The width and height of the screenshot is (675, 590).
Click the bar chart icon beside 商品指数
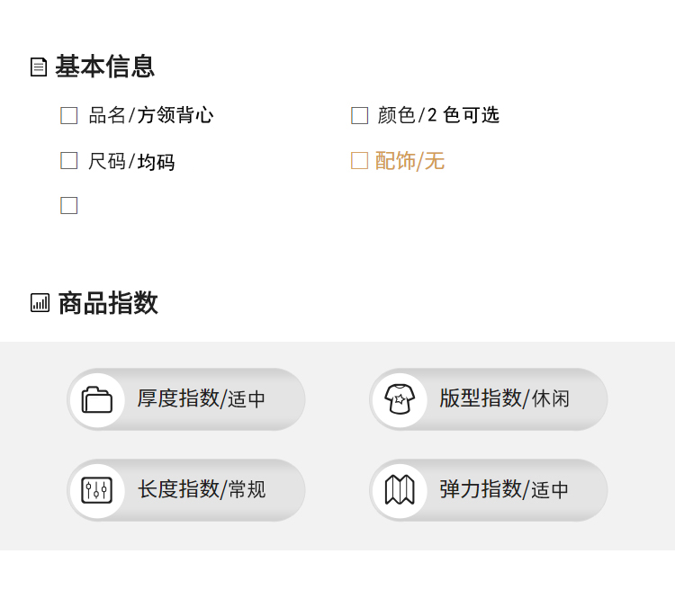[x=40, y=303]
